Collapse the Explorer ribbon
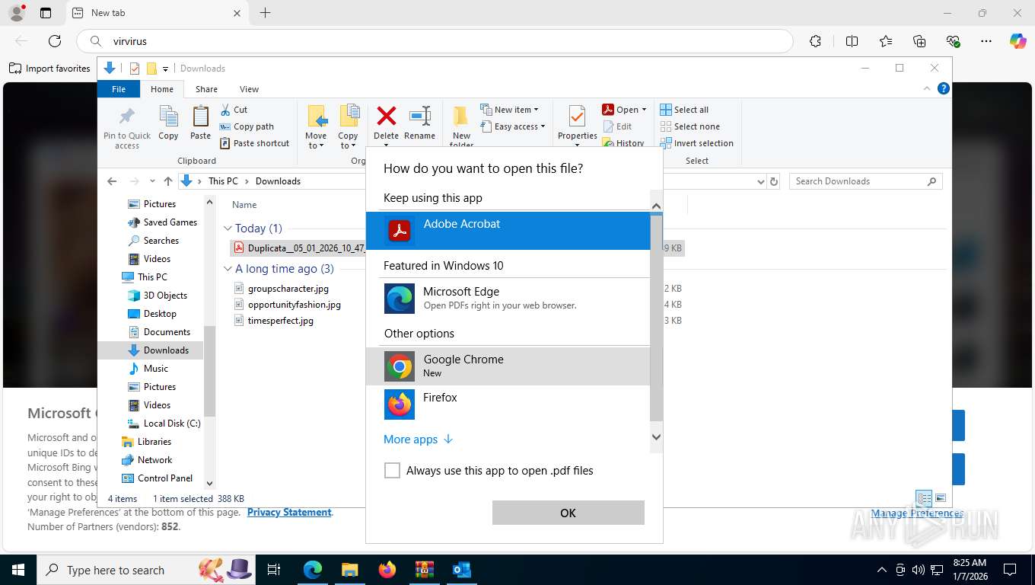 tap(927, 88)
